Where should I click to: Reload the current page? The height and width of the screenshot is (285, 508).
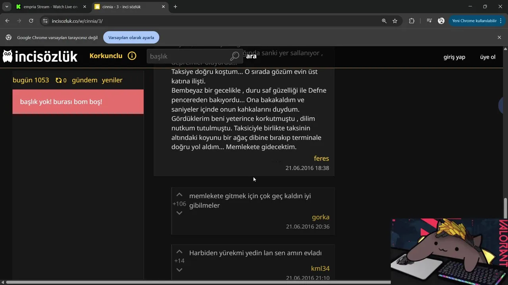tap(31, 21)
